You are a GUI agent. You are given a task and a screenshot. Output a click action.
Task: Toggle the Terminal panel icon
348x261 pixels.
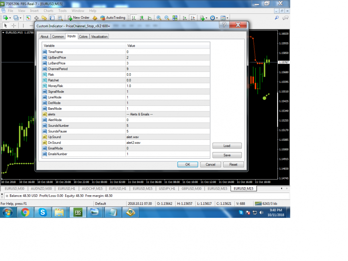point(52,18)
